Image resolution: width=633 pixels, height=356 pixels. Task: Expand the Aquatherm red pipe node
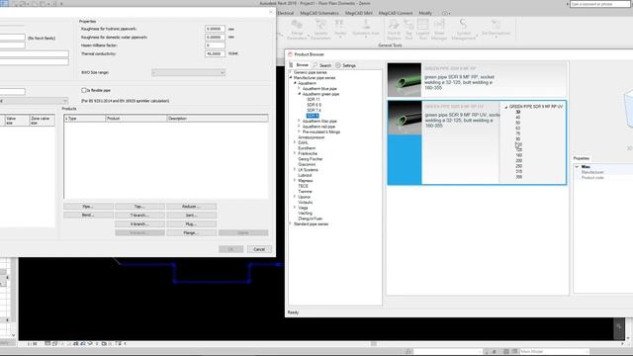[x=299, y=127]
